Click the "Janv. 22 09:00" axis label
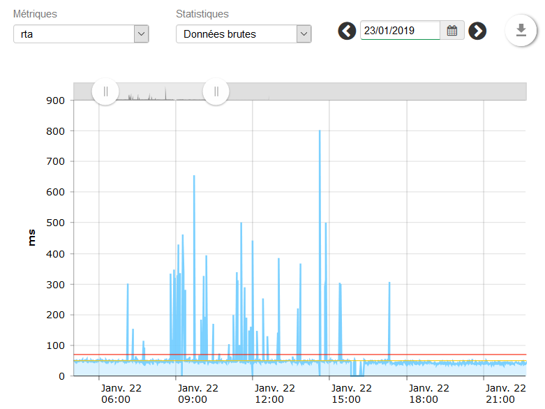545x409 pixels. (x=197, y=394)
